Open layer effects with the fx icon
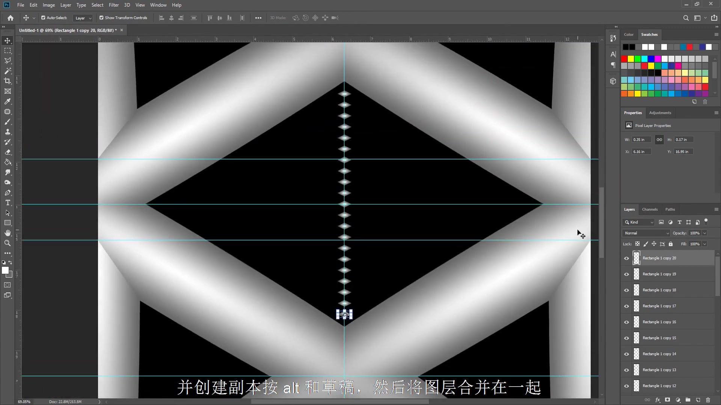 (658, 400)
